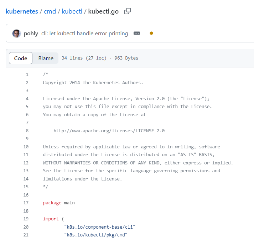The width and height of the screenshot is (254, 240).
Task: Open the kubectl folder breadcrumb
Action: pos(72,11)
